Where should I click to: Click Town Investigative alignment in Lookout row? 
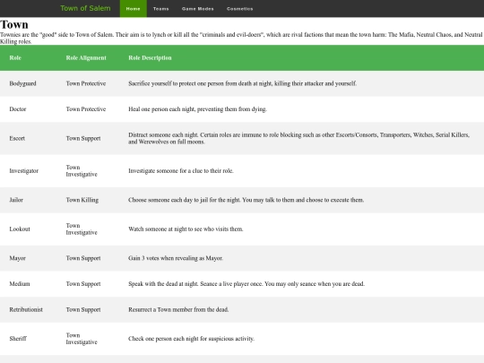[82, 229]
